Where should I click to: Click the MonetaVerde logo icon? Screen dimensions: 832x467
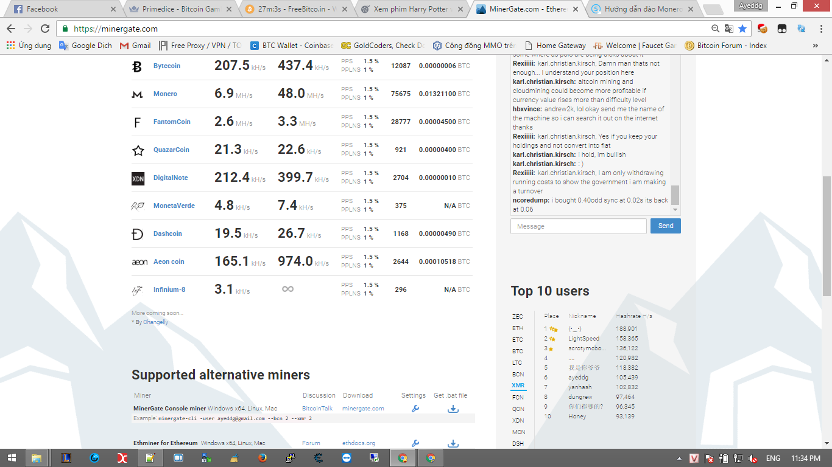click(x=138, y=206)
